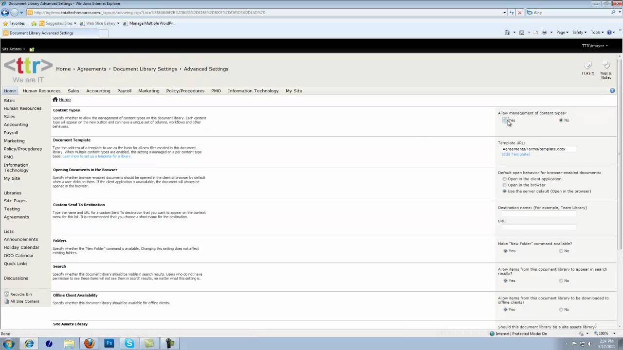This screenshot has width=623, height=350.
Task: Click the Favorites star button
Action: [x=14, y=23]
